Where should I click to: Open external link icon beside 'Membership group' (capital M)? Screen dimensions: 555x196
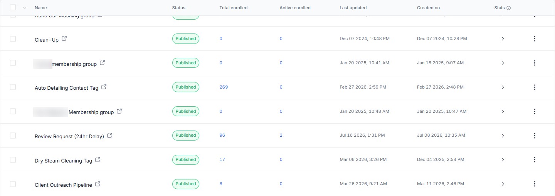tap(119, 111)
